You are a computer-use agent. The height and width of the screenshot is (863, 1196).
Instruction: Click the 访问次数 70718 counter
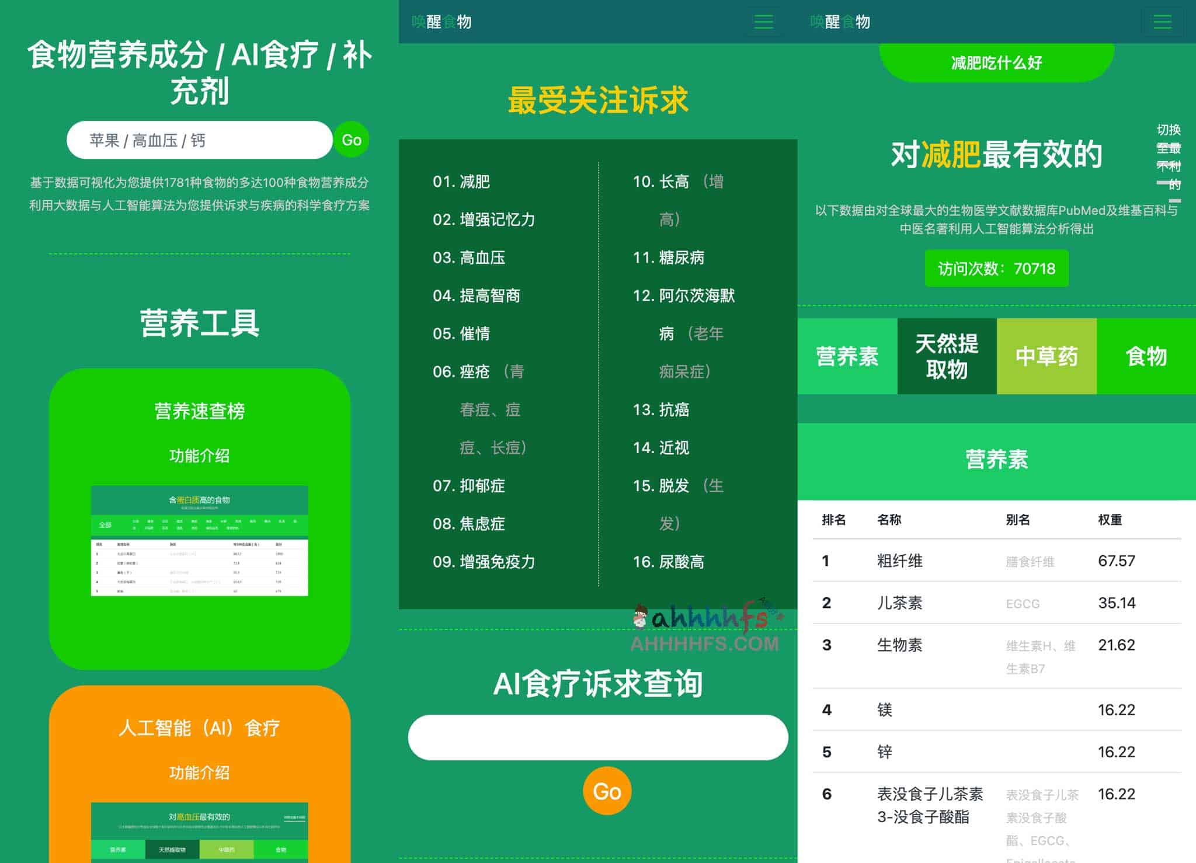click(x=996, y=269)
